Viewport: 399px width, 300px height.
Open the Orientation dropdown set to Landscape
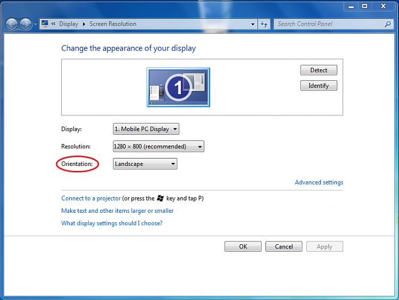click(145, 164)
